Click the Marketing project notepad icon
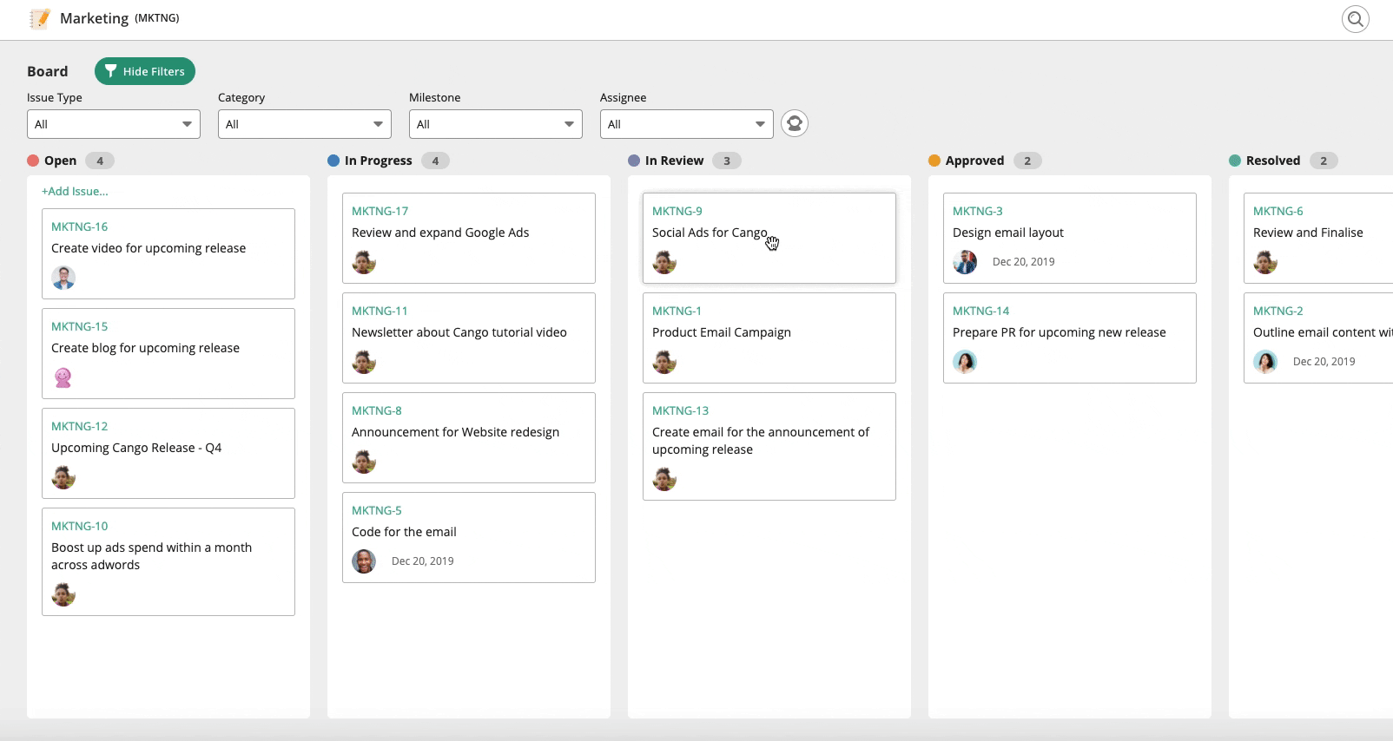This screenshot has width=1393, height=741. 39,18
